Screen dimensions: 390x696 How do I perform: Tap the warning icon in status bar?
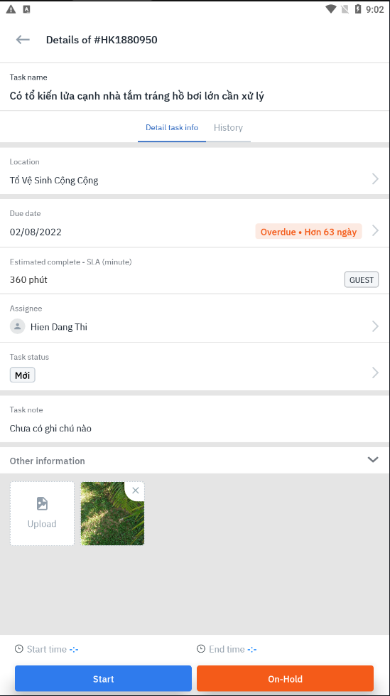click(11, 9)
